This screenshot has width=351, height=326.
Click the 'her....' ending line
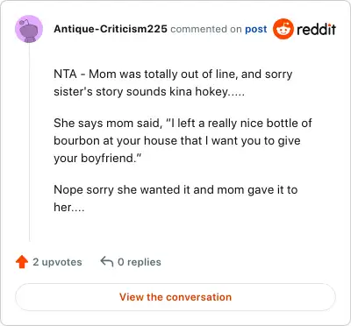pyautogui.click(x=69, y=208)
